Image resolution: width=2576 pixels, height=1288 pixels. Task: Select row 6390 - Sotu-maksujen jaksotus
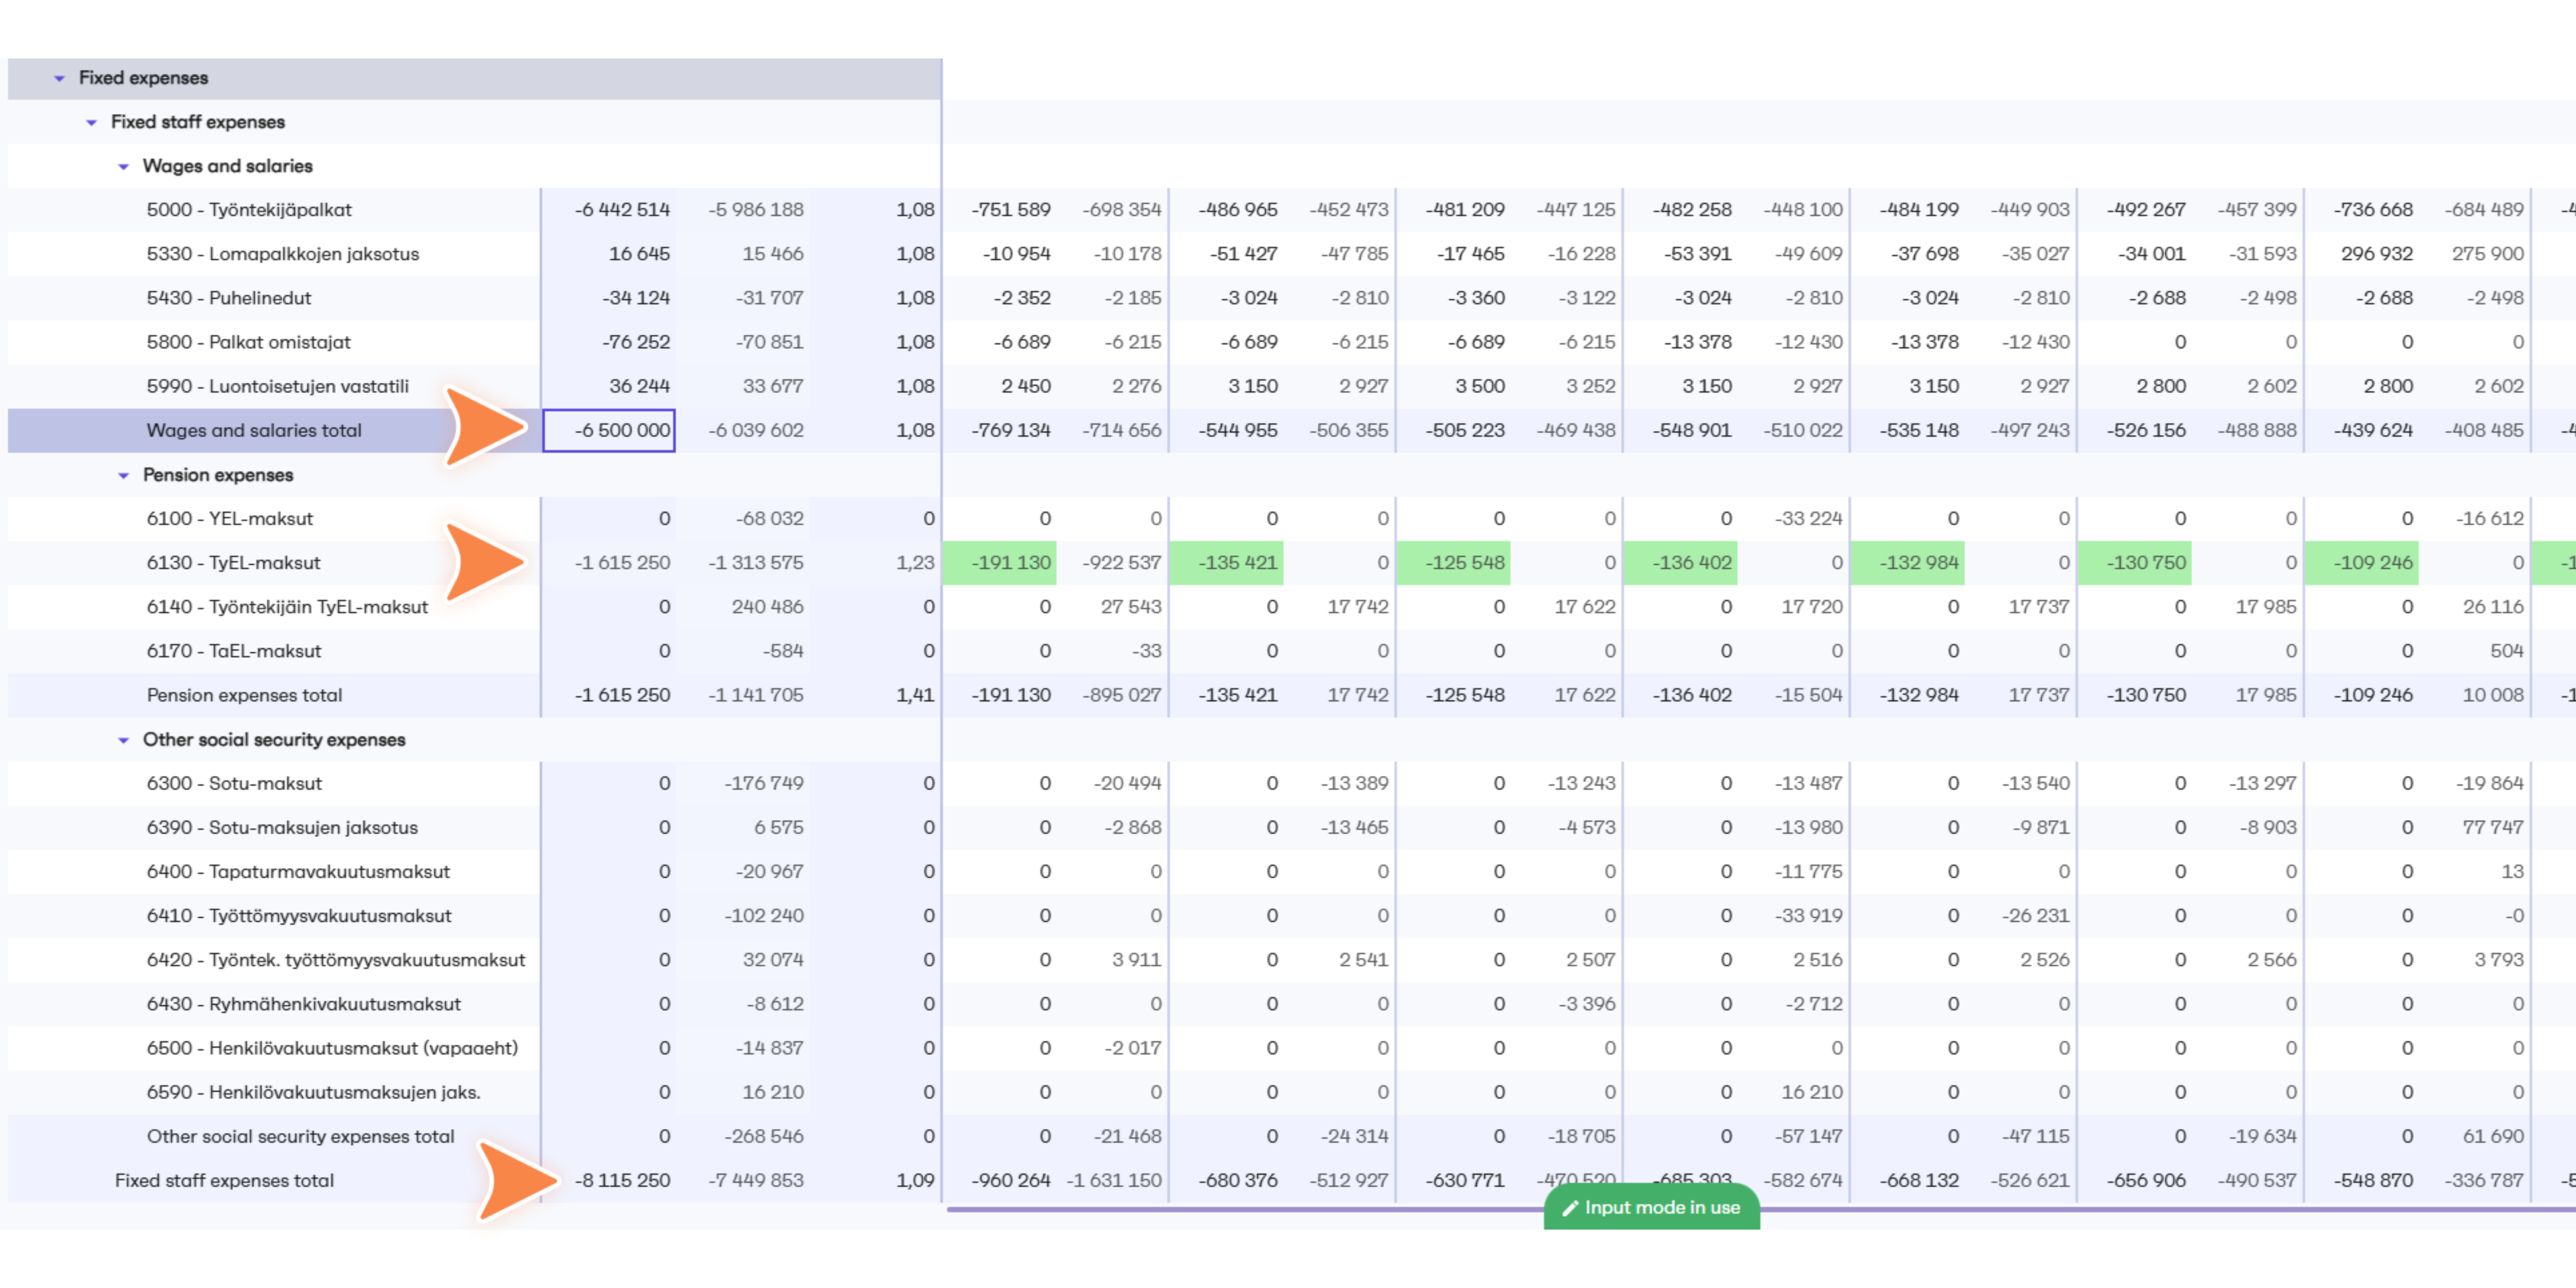(282, 828)
